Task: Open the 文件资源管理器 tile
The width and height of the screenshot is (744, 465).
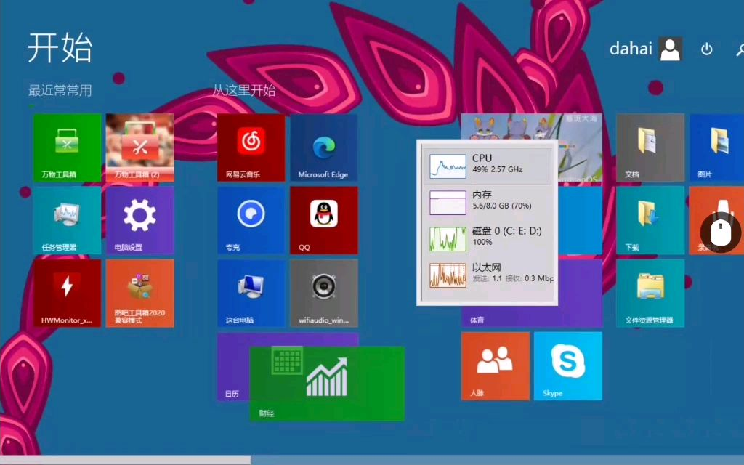Action: click(650, 292)
